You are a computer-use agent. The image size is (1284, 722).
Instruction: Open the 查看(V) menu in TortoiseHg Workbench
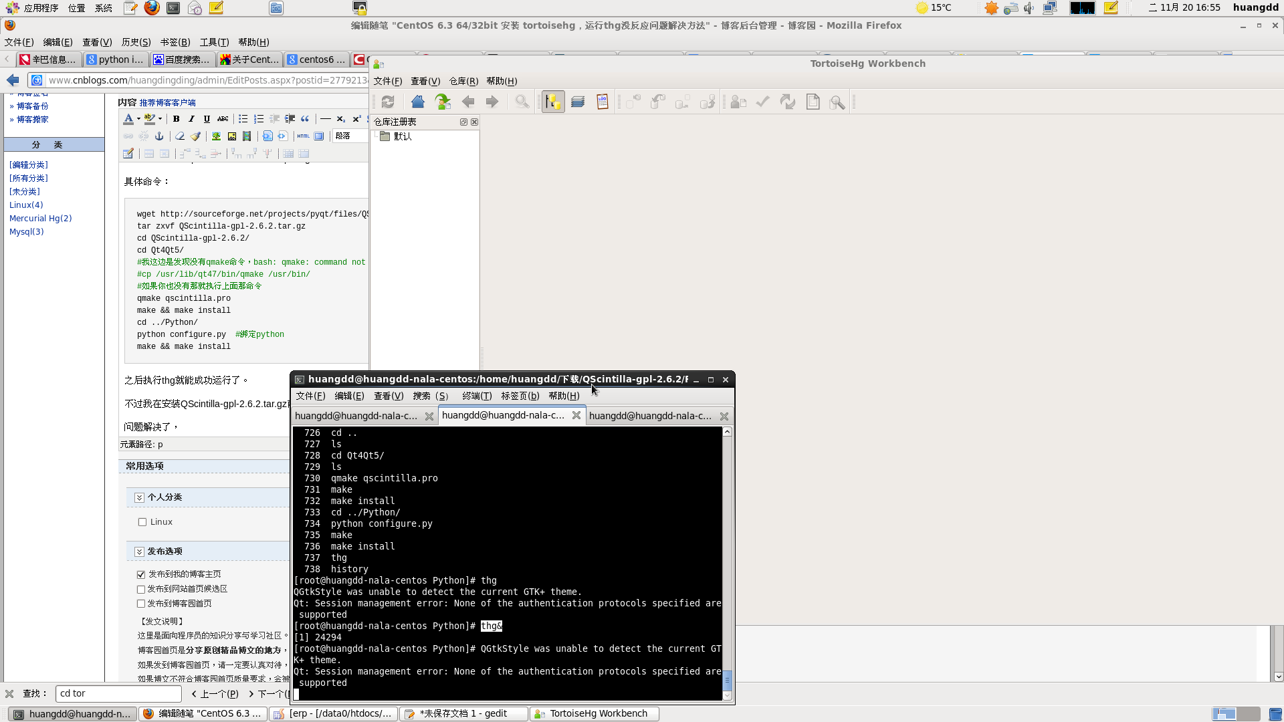tap(425, 81)
